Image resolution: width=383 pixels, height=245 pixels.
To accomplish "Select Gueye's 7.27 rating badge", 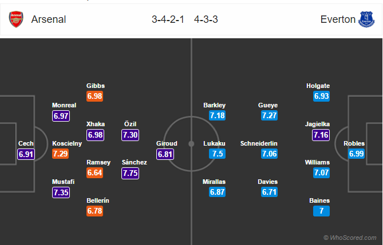I will (x=269, y=115).
